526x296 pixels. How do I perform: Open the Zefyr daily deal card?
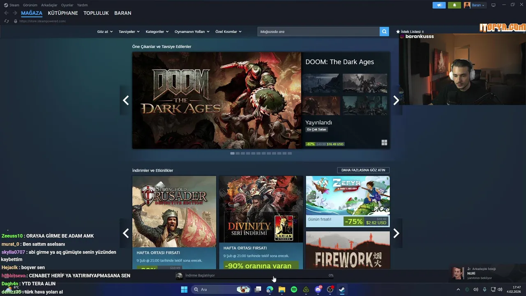348,201
